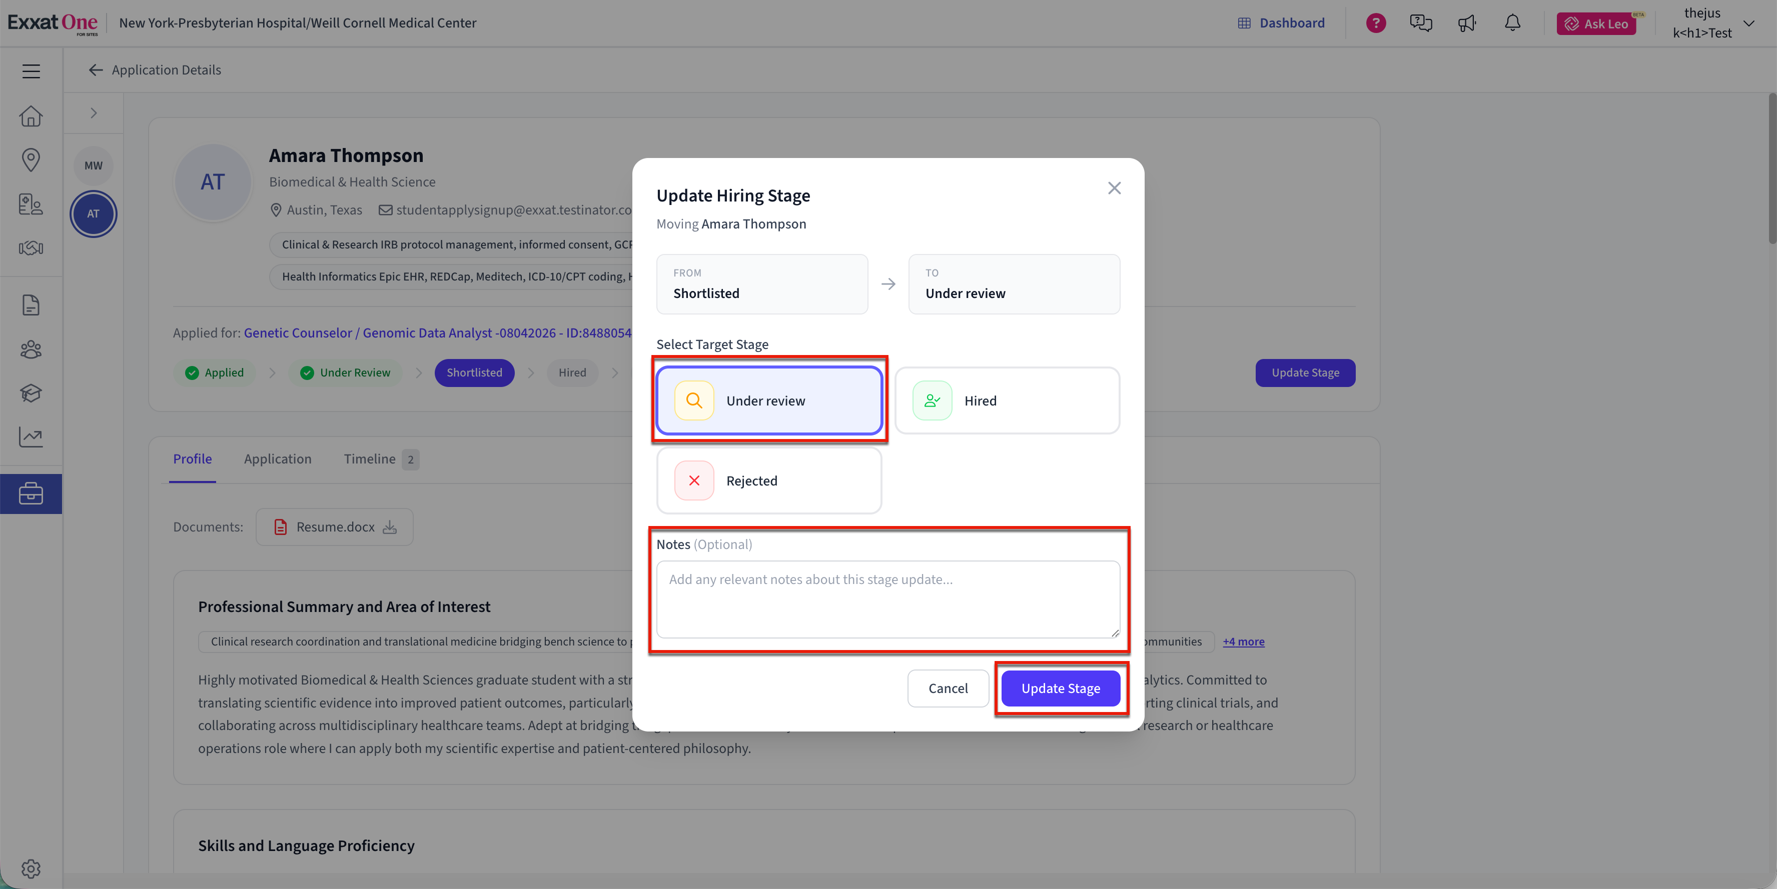Click the hamburger menu icon
Image resolution: width=1777 pixels, height=889 pixels.
[31, 71]
